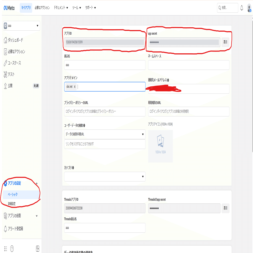253x253 pixels.
Task: Open the aaa app selector dropdown
Action: 21,26
